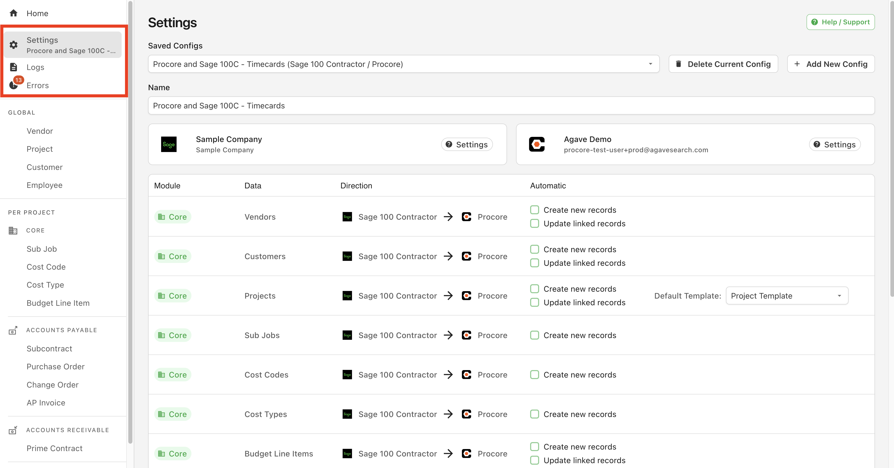Image resolution: width=894 pixels, height=468 pixels.
Task: Go to Employee under Global
Action: pos(44,185)
